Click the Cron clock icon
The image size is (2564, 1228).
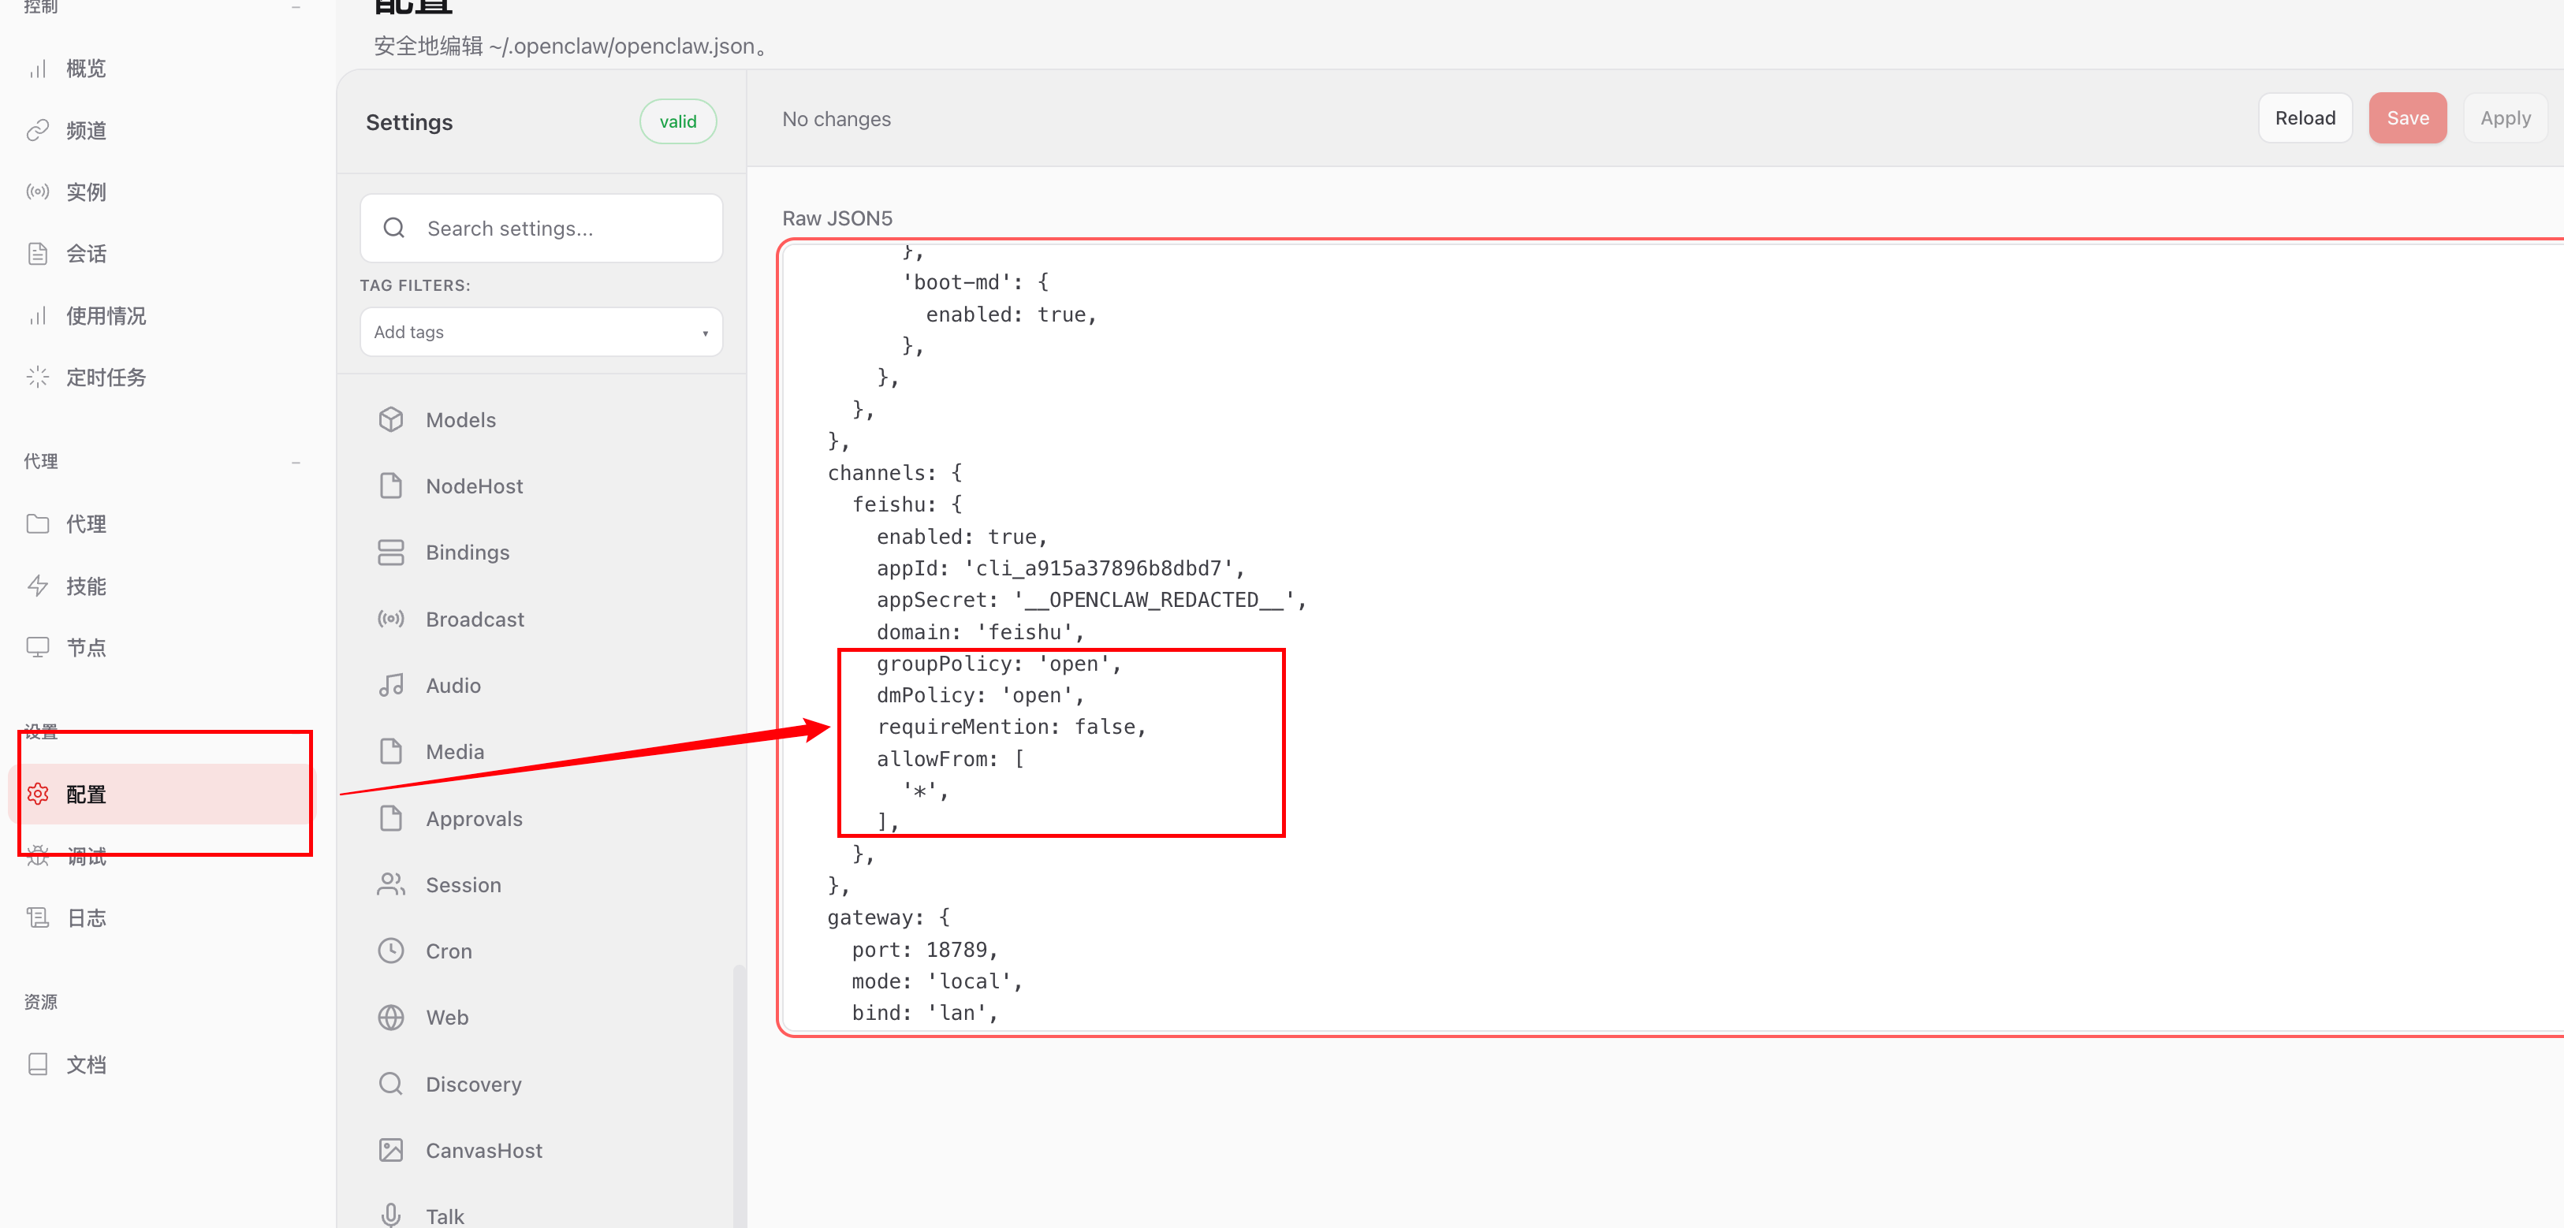click(390, 951)
